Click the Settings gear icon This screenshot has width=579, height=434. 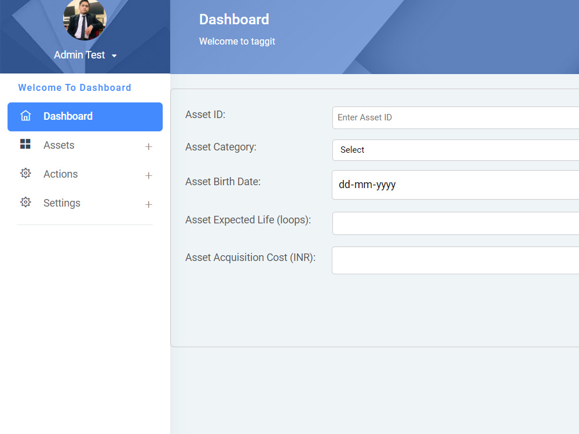point(25,202)
